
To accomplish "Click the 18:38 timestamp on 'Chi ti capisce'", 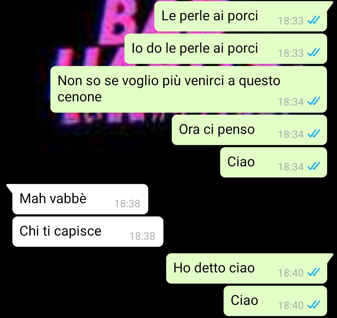I will 142,236.
